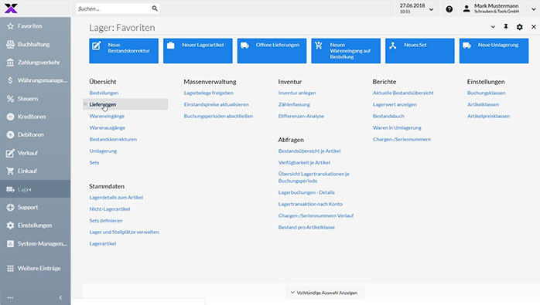Click the System-Management icon
This screenshot has height=305, width=540.
tap(10, 243)
